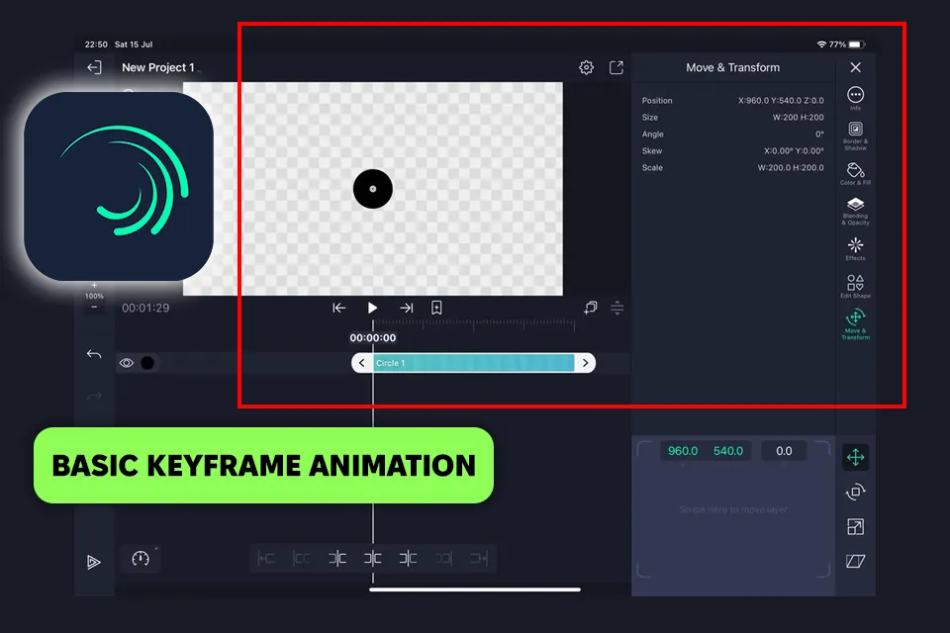Select the Edit Shape tool
Viewport: 950px width, 633px height.
coord(855,286)
